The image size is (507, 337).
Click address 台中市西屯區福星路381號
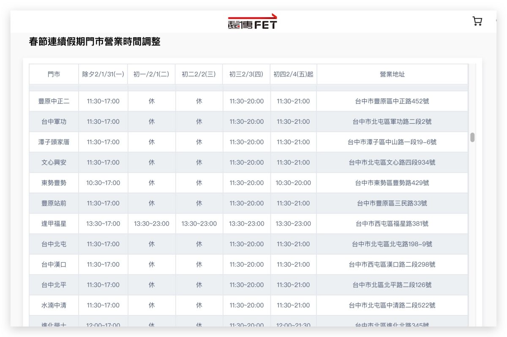pyautogui.click(x=392, y=223)
